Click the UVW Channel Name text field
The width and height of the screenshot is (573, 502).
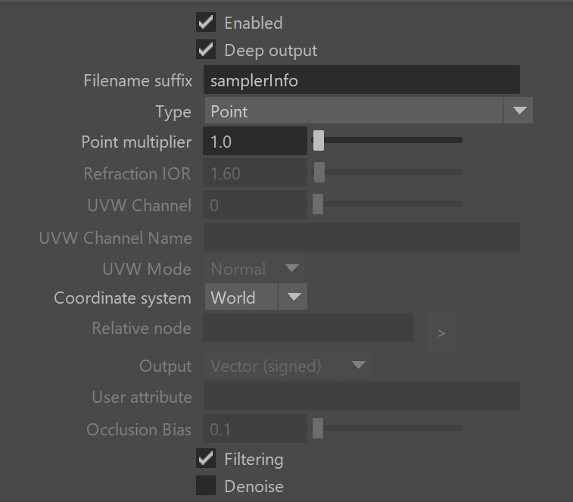tap(361, 237)
